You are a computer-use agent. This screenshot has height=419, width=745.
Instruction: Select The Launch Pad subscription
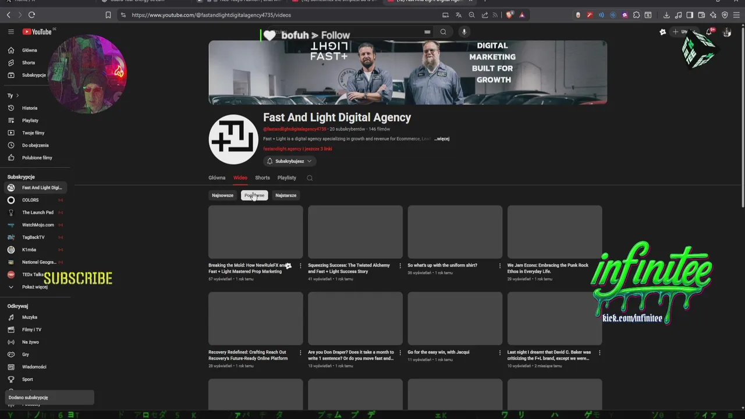35,212
